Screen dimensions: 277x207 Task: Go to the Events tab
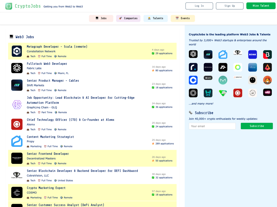(x=183, y=18)
